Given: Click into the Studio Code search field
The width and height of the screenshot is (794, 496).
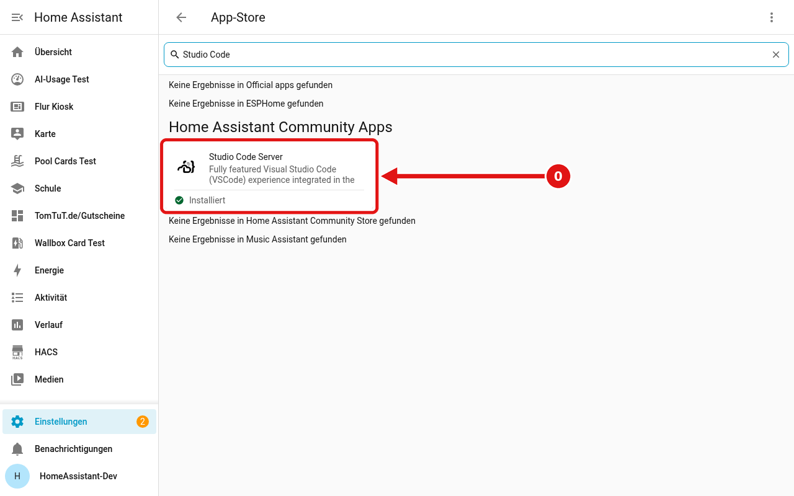Looking at the screenshot, I should (476, 55).
